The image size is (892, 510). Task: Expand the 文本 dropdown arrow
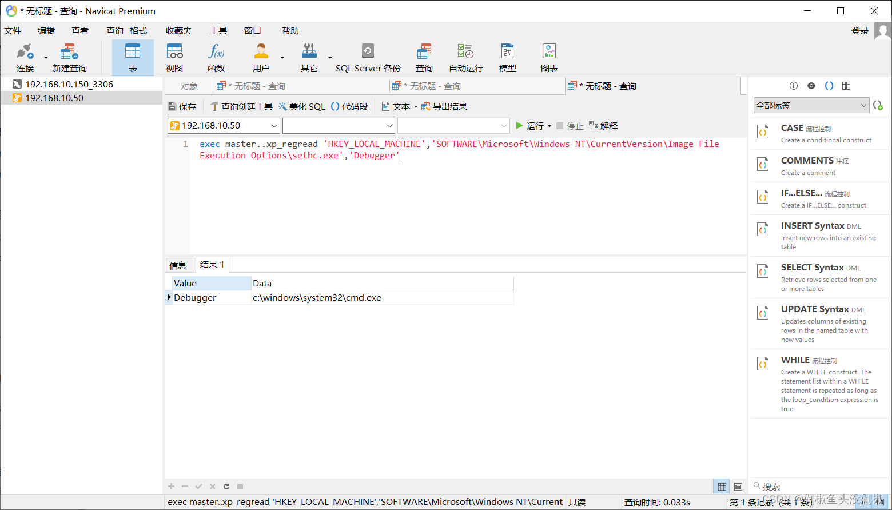click(416, 107)
